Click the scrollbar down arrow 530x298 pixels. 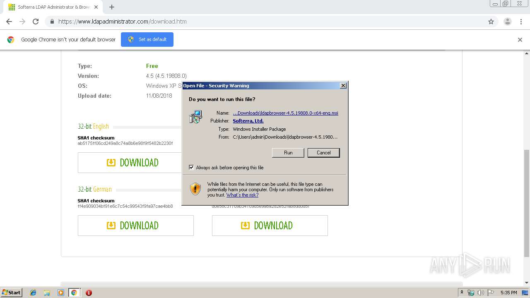(x=527, y=283)
